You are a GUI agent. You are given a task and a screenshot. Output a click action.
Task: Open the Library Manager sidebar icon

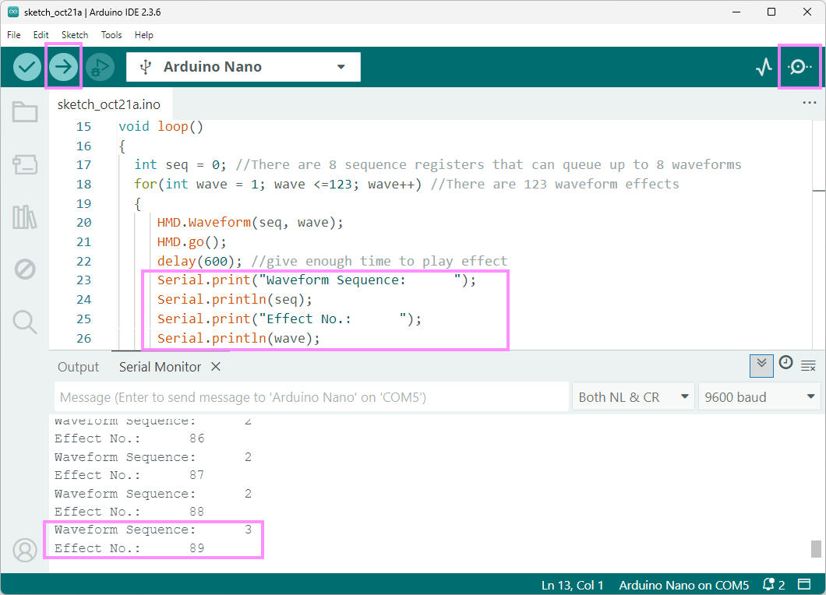pyautogui.click(x=25, y=217)
